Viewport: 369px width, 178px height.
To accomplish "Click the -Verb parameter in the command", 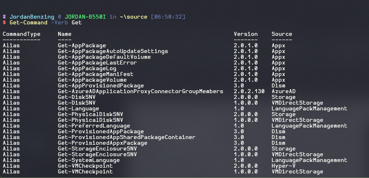I will (59, 22).
